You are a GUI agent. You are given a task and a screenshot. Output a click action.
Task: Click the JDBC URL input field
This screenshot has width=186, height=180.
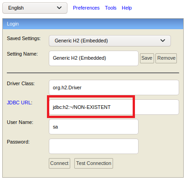tap(114, 107)
